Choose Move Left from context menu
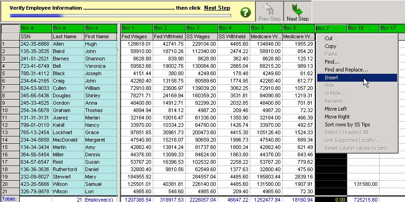The image size is (405, 202). point(336,109)
